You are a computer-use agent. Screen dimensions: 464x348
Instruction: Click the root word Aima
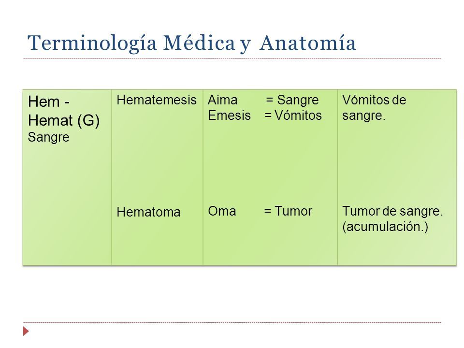(x=222, y=100)
